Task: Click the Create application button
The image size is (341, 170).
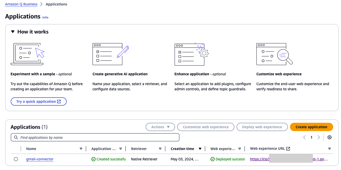Action: [311, 127]
